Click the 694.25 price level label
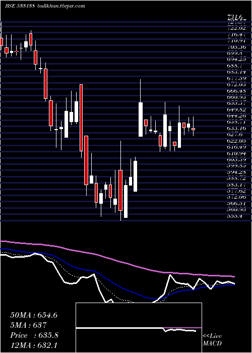 (x=236, y=60)
